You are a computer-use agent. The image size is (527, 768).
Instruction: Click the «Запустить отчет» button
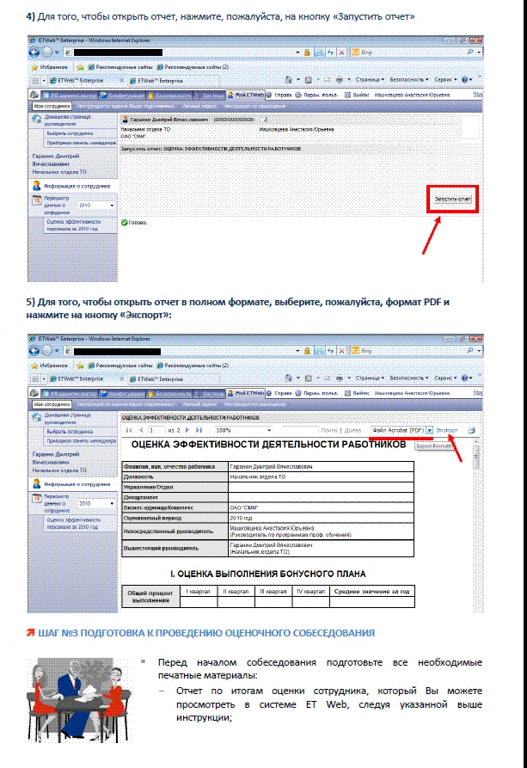coord(452,199)
